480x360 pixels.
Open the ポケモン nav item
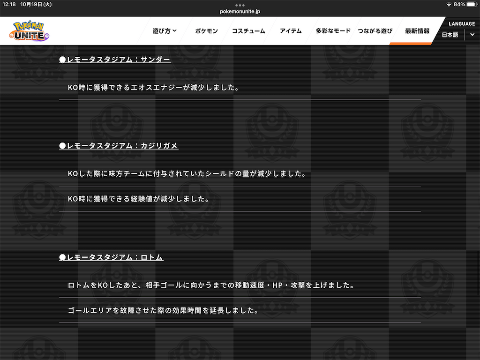pos(207,31)
